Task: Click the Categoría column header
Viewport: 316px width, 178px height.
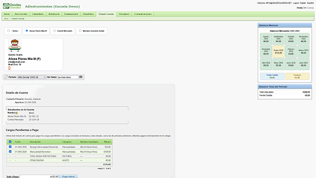Action: tap(67, 142)
